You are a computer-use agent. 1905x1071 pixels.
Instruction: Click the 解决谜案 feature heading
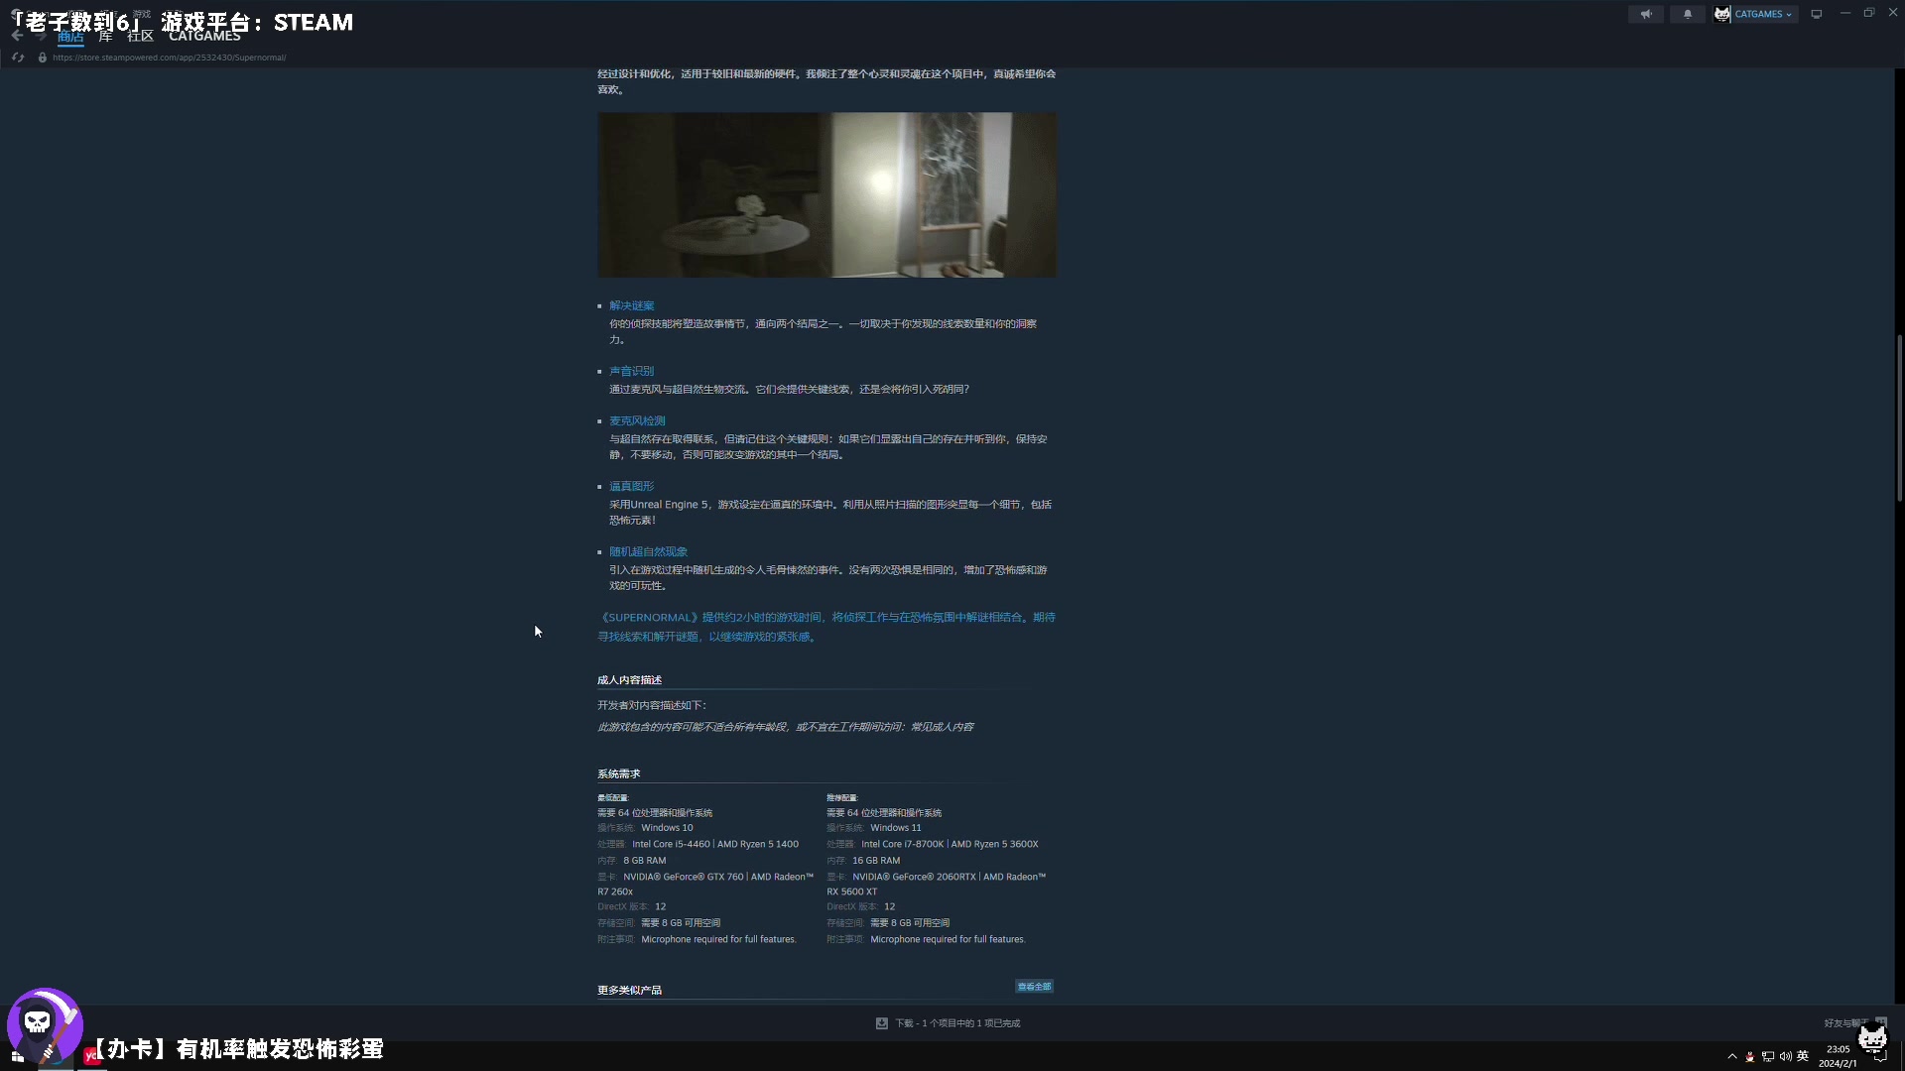(x=632, y=305)
